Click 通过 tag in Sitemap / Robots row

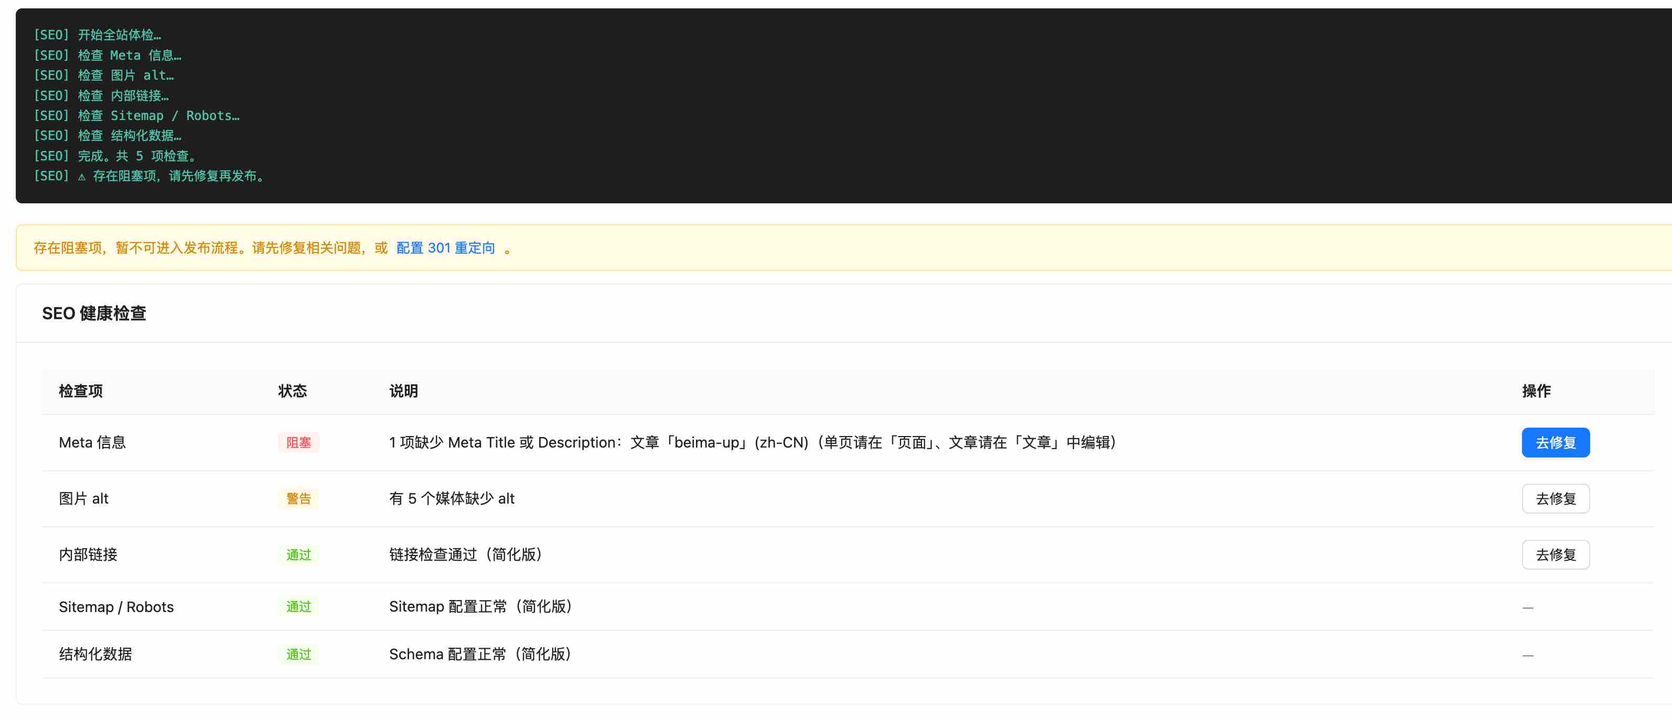tap(298, 606)
